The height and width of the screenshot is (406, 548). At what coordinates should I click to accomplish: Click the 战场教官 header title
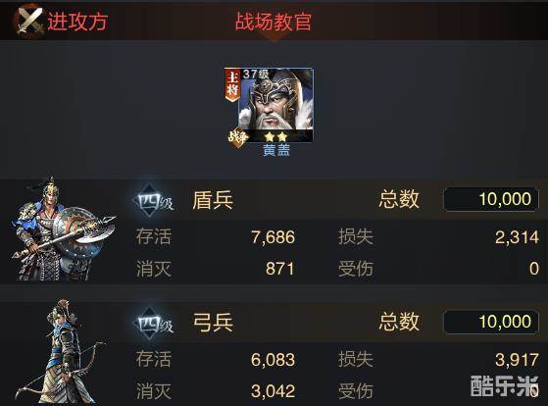(274, 22)
